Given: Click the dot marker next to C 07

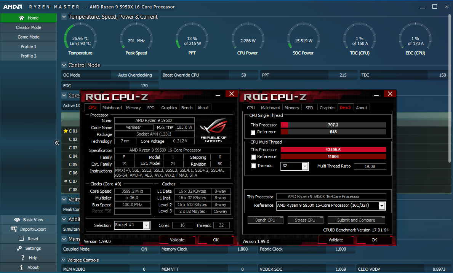Looking at the screenshot, I should click(x=66, y=181).
